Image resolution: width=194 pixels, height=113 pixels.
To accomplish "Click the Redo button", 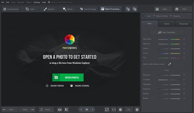I will tap(27, 110).
